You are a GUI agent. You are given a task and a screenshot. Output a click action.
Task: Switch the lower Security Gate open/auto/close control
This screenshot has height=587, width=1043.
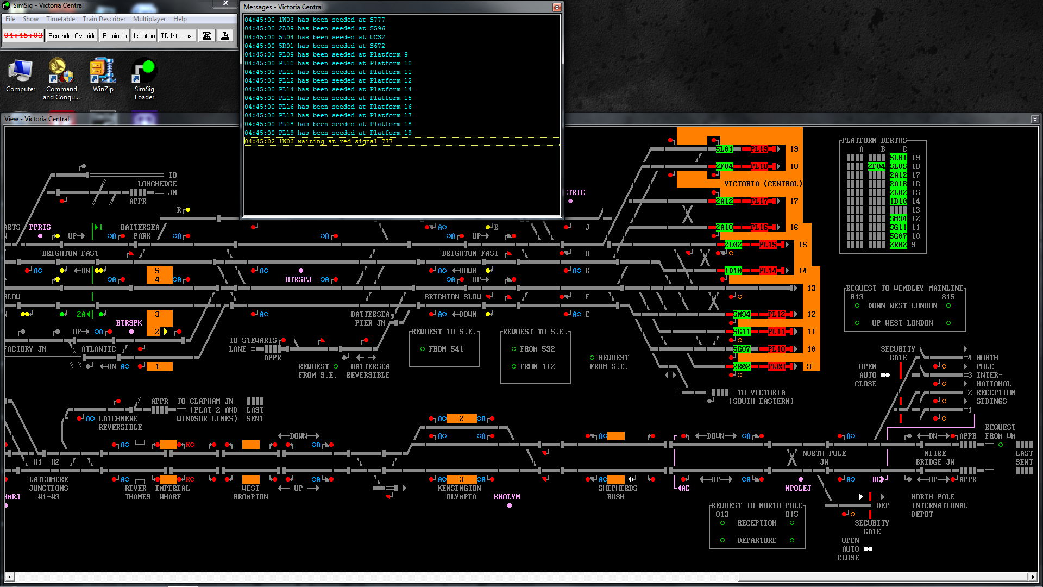tap(868, 549)
